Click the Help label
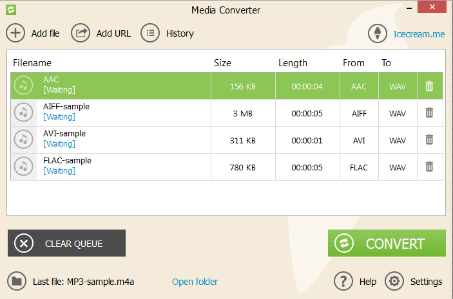Screen dimensions: 453x299 click(368, 282)
